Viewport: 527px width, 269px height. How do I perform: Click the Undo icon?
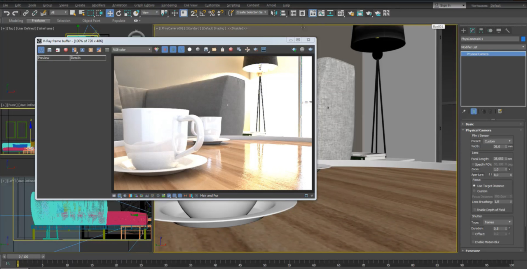pos(6,13)
